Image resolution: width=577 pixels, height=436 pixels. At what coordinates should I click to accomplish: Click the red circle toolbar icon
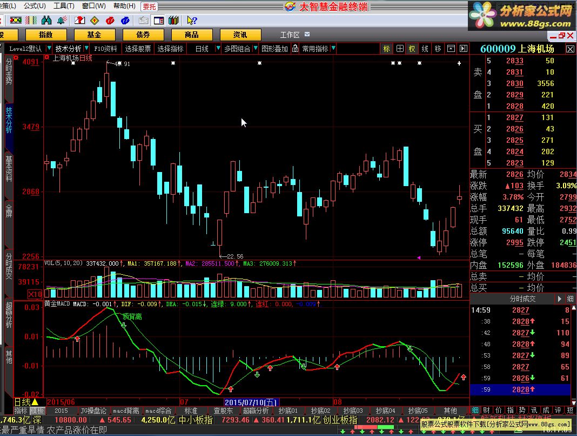click(110, 20)
